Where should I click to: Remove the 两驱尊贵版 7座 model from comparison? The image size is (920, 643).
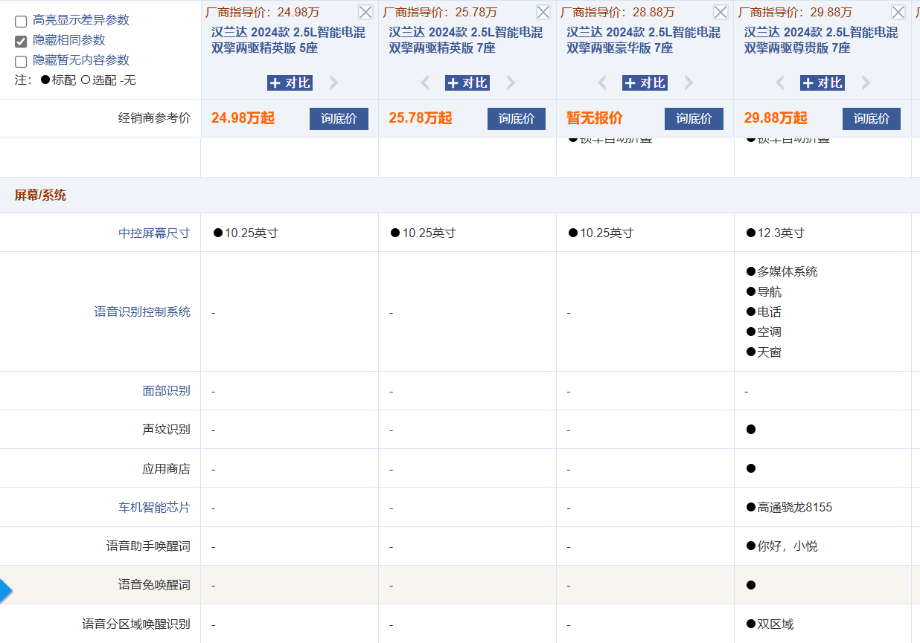pos(898,12)
